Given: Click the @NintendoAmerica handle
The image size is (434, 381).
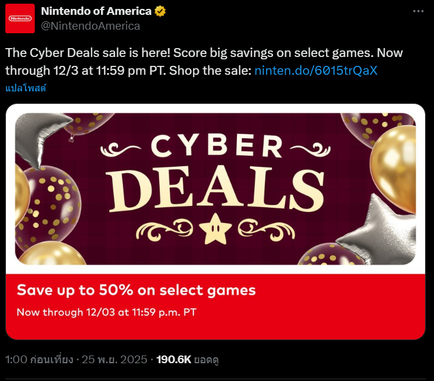Looking at the screenshot, I should click(90, 26).
